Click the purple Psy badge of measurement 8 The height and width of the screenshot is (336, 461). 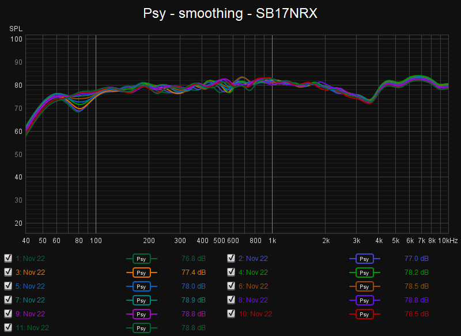click(364, 300)
